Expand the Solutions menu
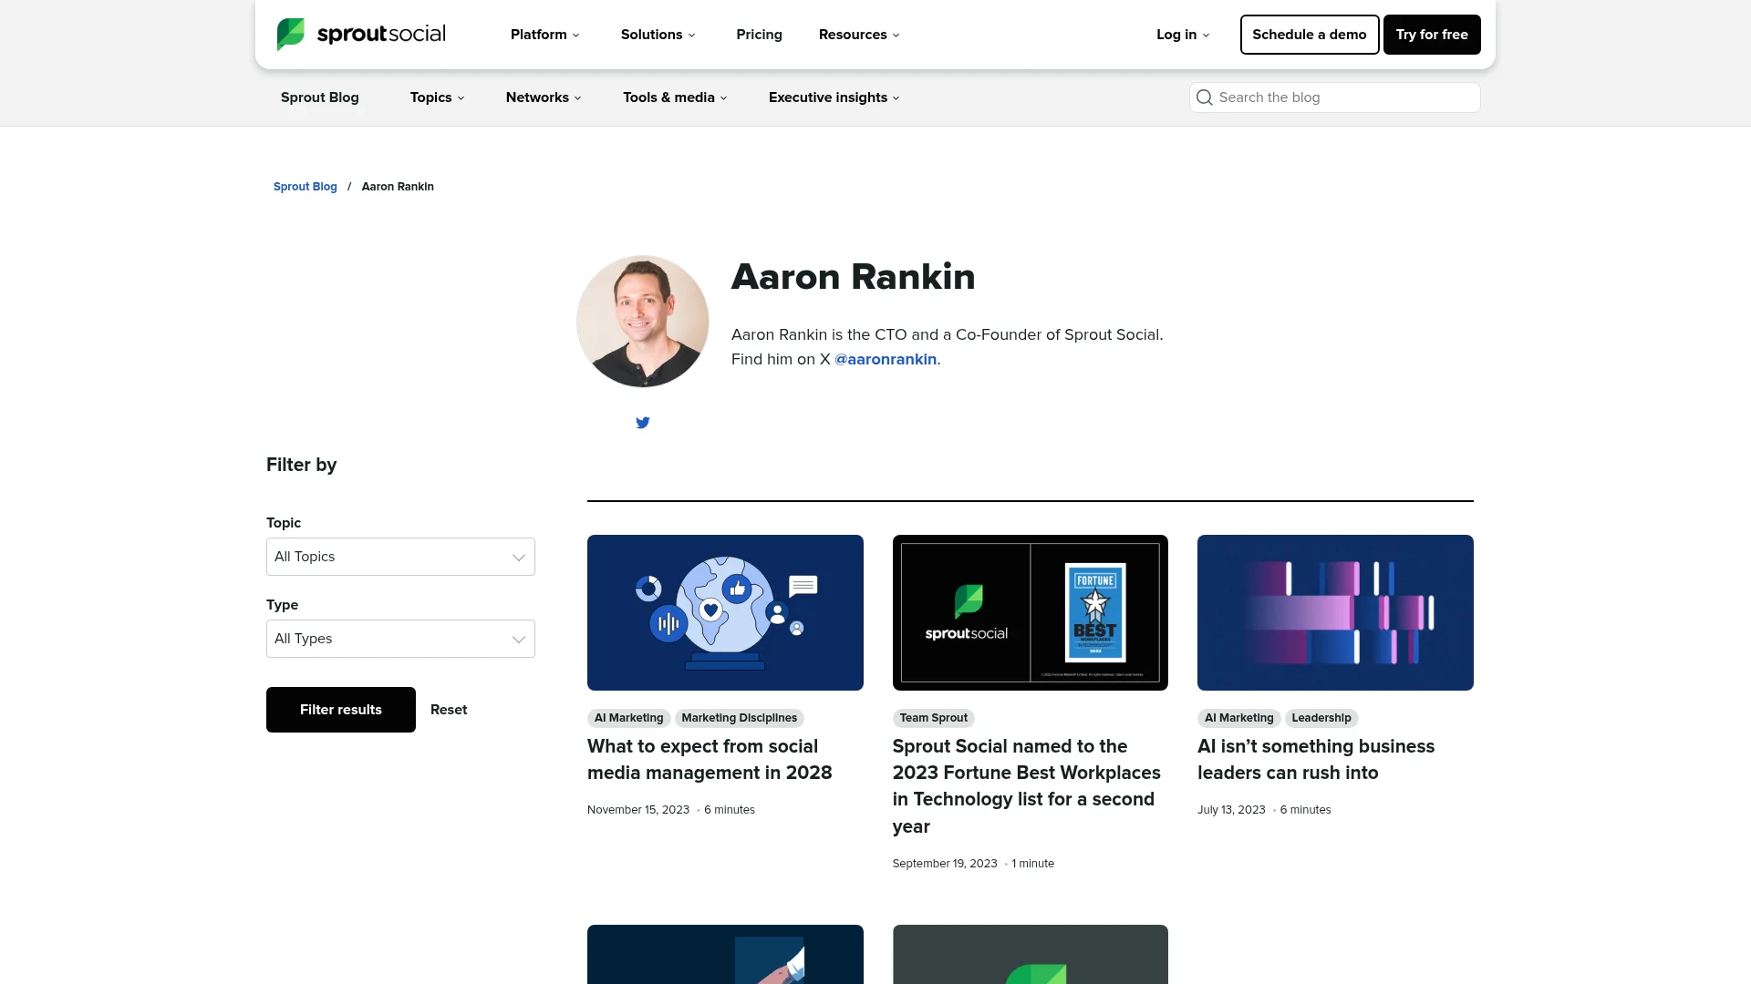The height and width of the screenshot is (984, 1751). (x=658, y=35)
